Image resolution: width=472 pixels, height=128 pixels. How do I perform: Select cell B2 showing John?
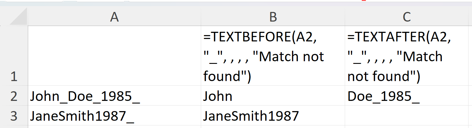tap(273, 96)
